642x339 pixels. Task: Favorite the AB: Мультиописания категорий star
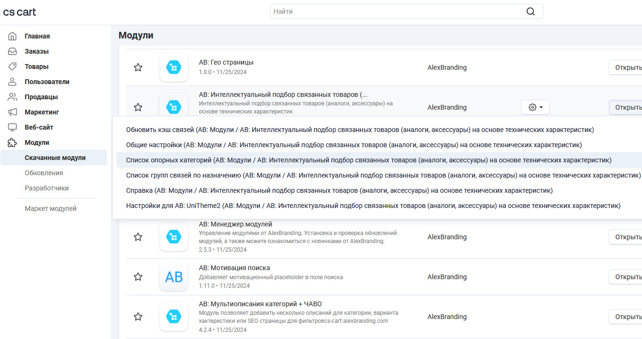[x=138, y=317]
